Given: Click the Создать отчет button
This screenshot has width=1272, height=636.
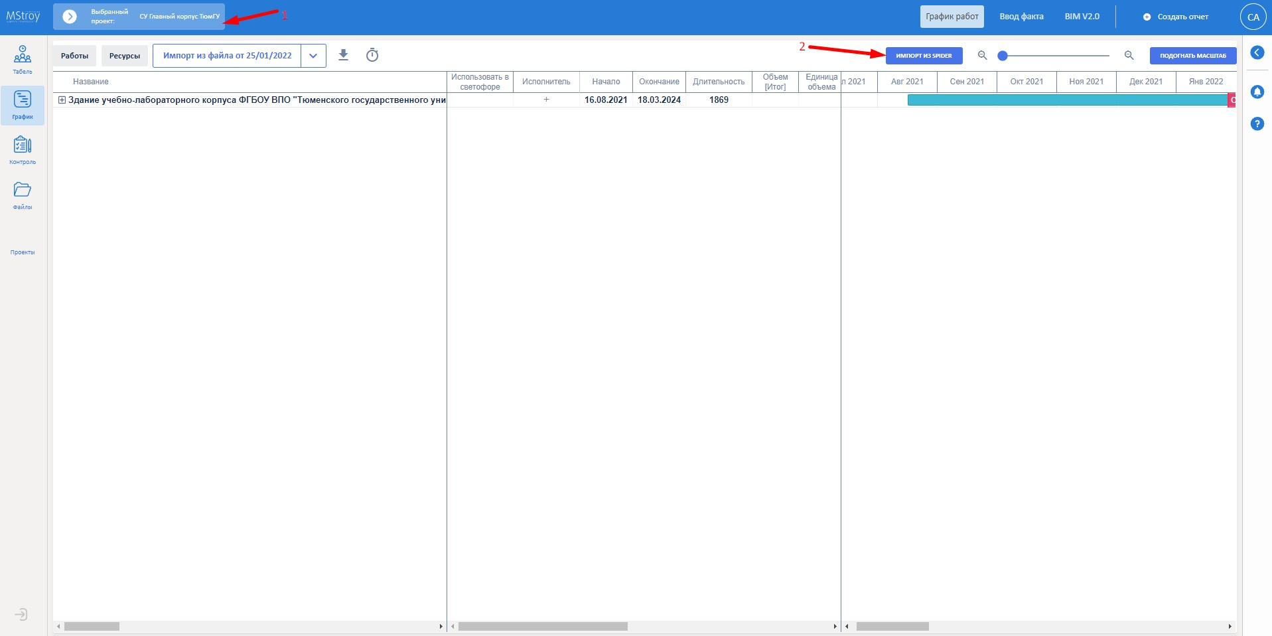Looking at the screenshot, I should (x=1175, y=17).
